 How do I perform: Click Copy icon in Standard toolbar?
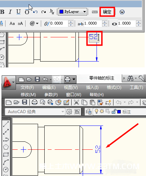tap(84, 102)
